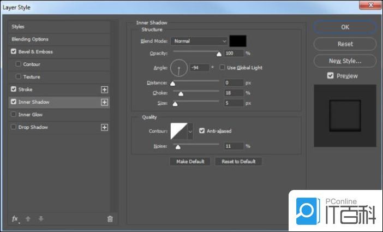Adjust the Size slider handle
The width and height of the screenshot is (383, 232).
click(175, 104)
